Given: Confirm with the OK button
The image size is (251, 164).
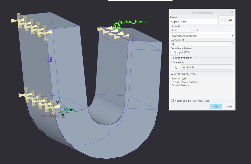Looking at the screenshot, I should (x=216, y=106).
